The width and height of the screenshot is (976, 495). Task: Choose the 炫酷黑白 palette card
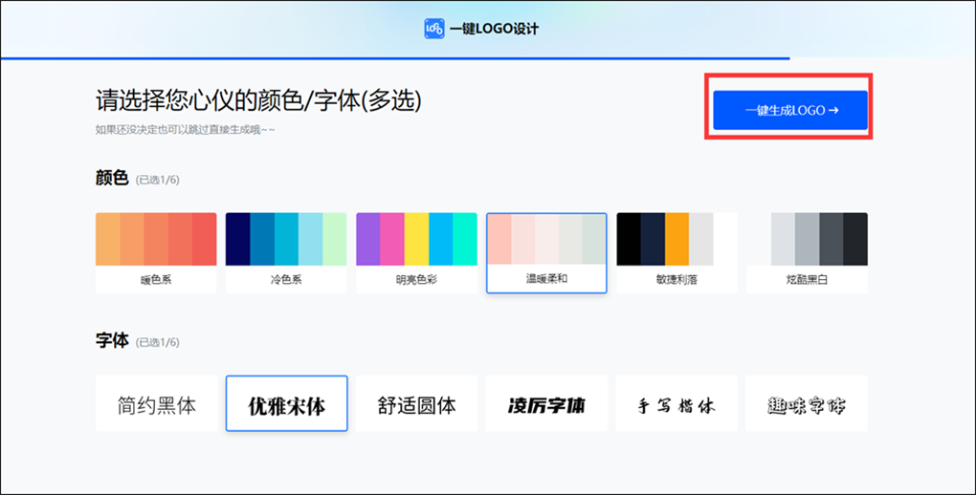click(807, 253)
